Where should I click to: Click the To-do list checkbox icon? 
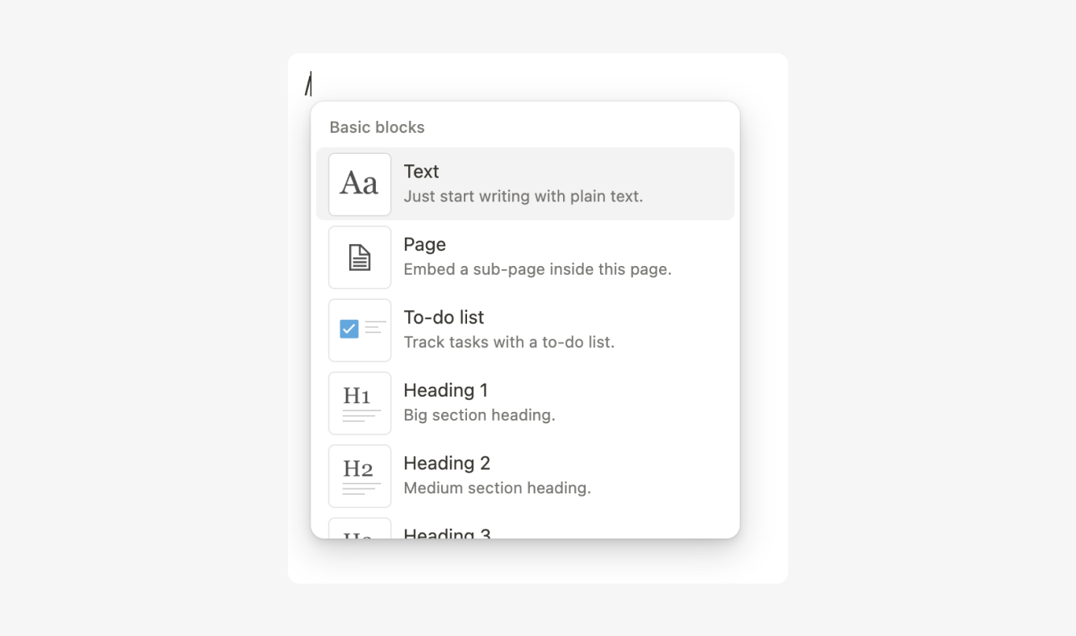[x=360, y=330]
